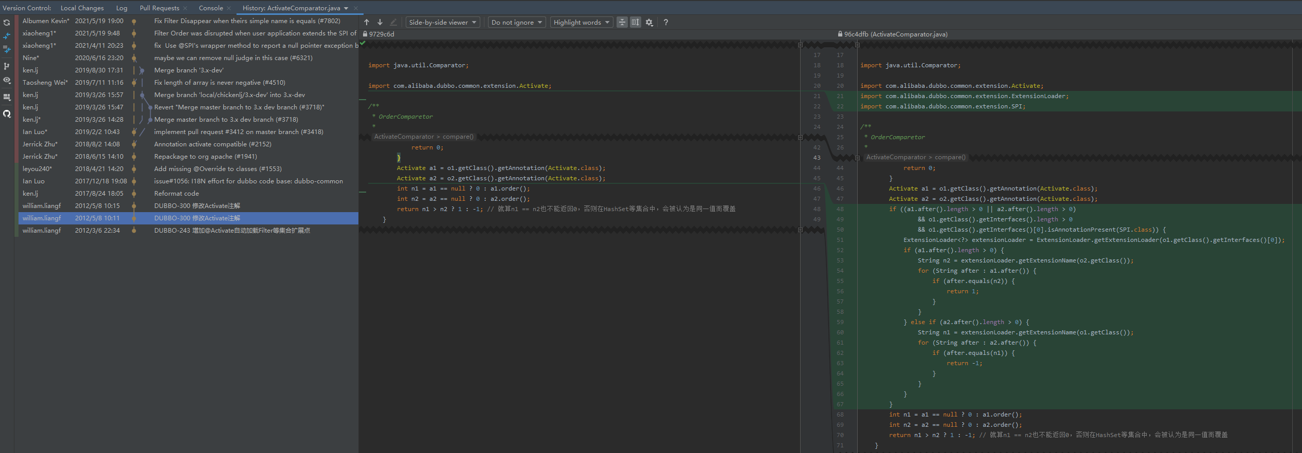
Task: Select DUBBO-300 commit dated 2012/5/8 10:15
Action: click(x=188, y=206)
